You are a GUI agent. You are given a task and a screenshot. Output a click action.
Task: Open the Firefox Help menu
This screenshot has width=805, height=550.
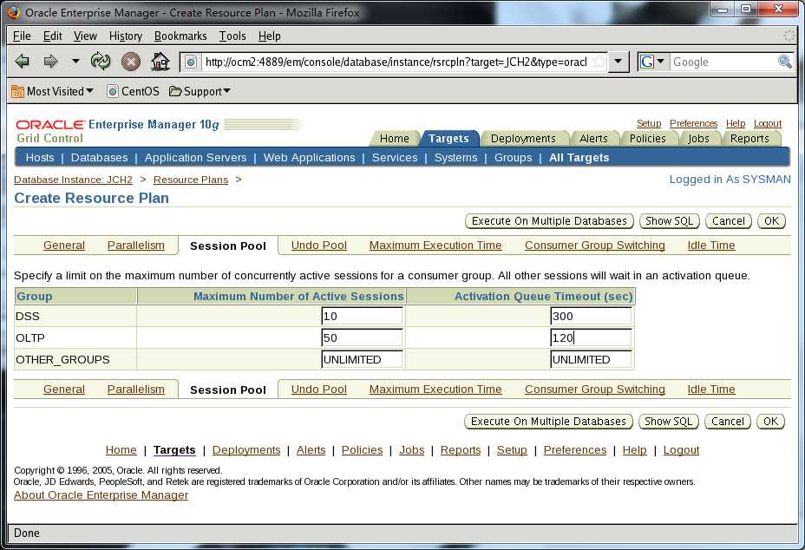pyautogui.click(x=269, y=36)
